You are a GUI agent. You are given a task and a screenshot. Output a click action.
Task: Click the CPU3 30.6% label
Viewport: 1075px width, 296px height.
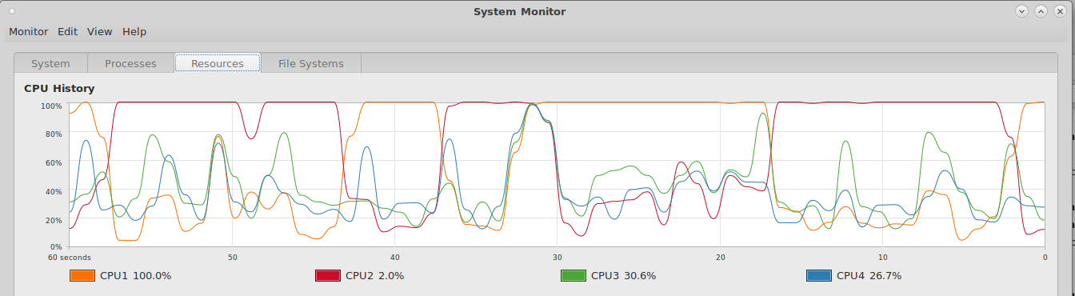(624, 276)
